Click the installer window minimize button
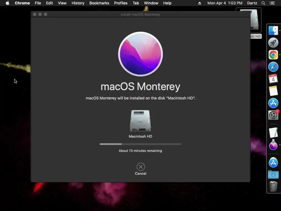This screenshot has width=281, height=211. click(x=40, y=14)
